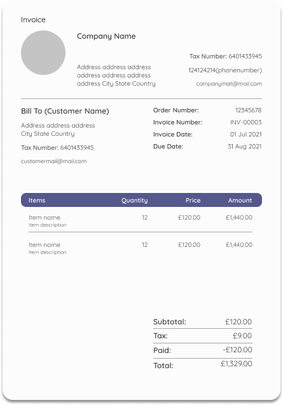
Task: Click the Price column header
Action: click(x=193, y=201)
